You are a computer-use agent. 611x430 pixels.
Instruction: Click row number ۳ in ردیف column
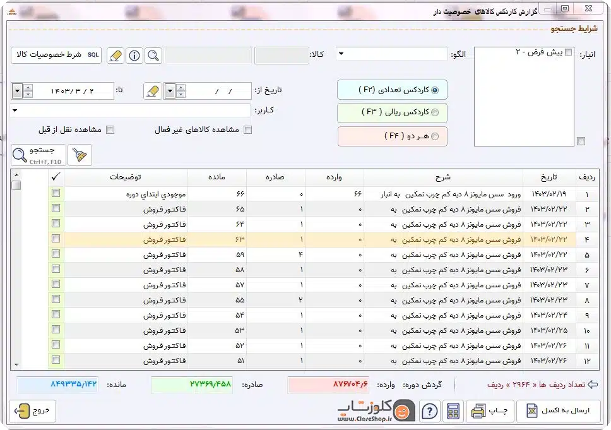click(x=587, y=224)
